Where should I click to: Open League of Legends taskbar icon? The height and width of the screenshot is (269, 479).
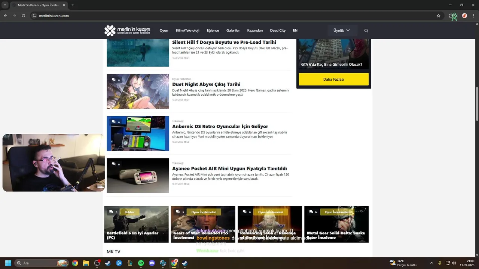point(130,263)
